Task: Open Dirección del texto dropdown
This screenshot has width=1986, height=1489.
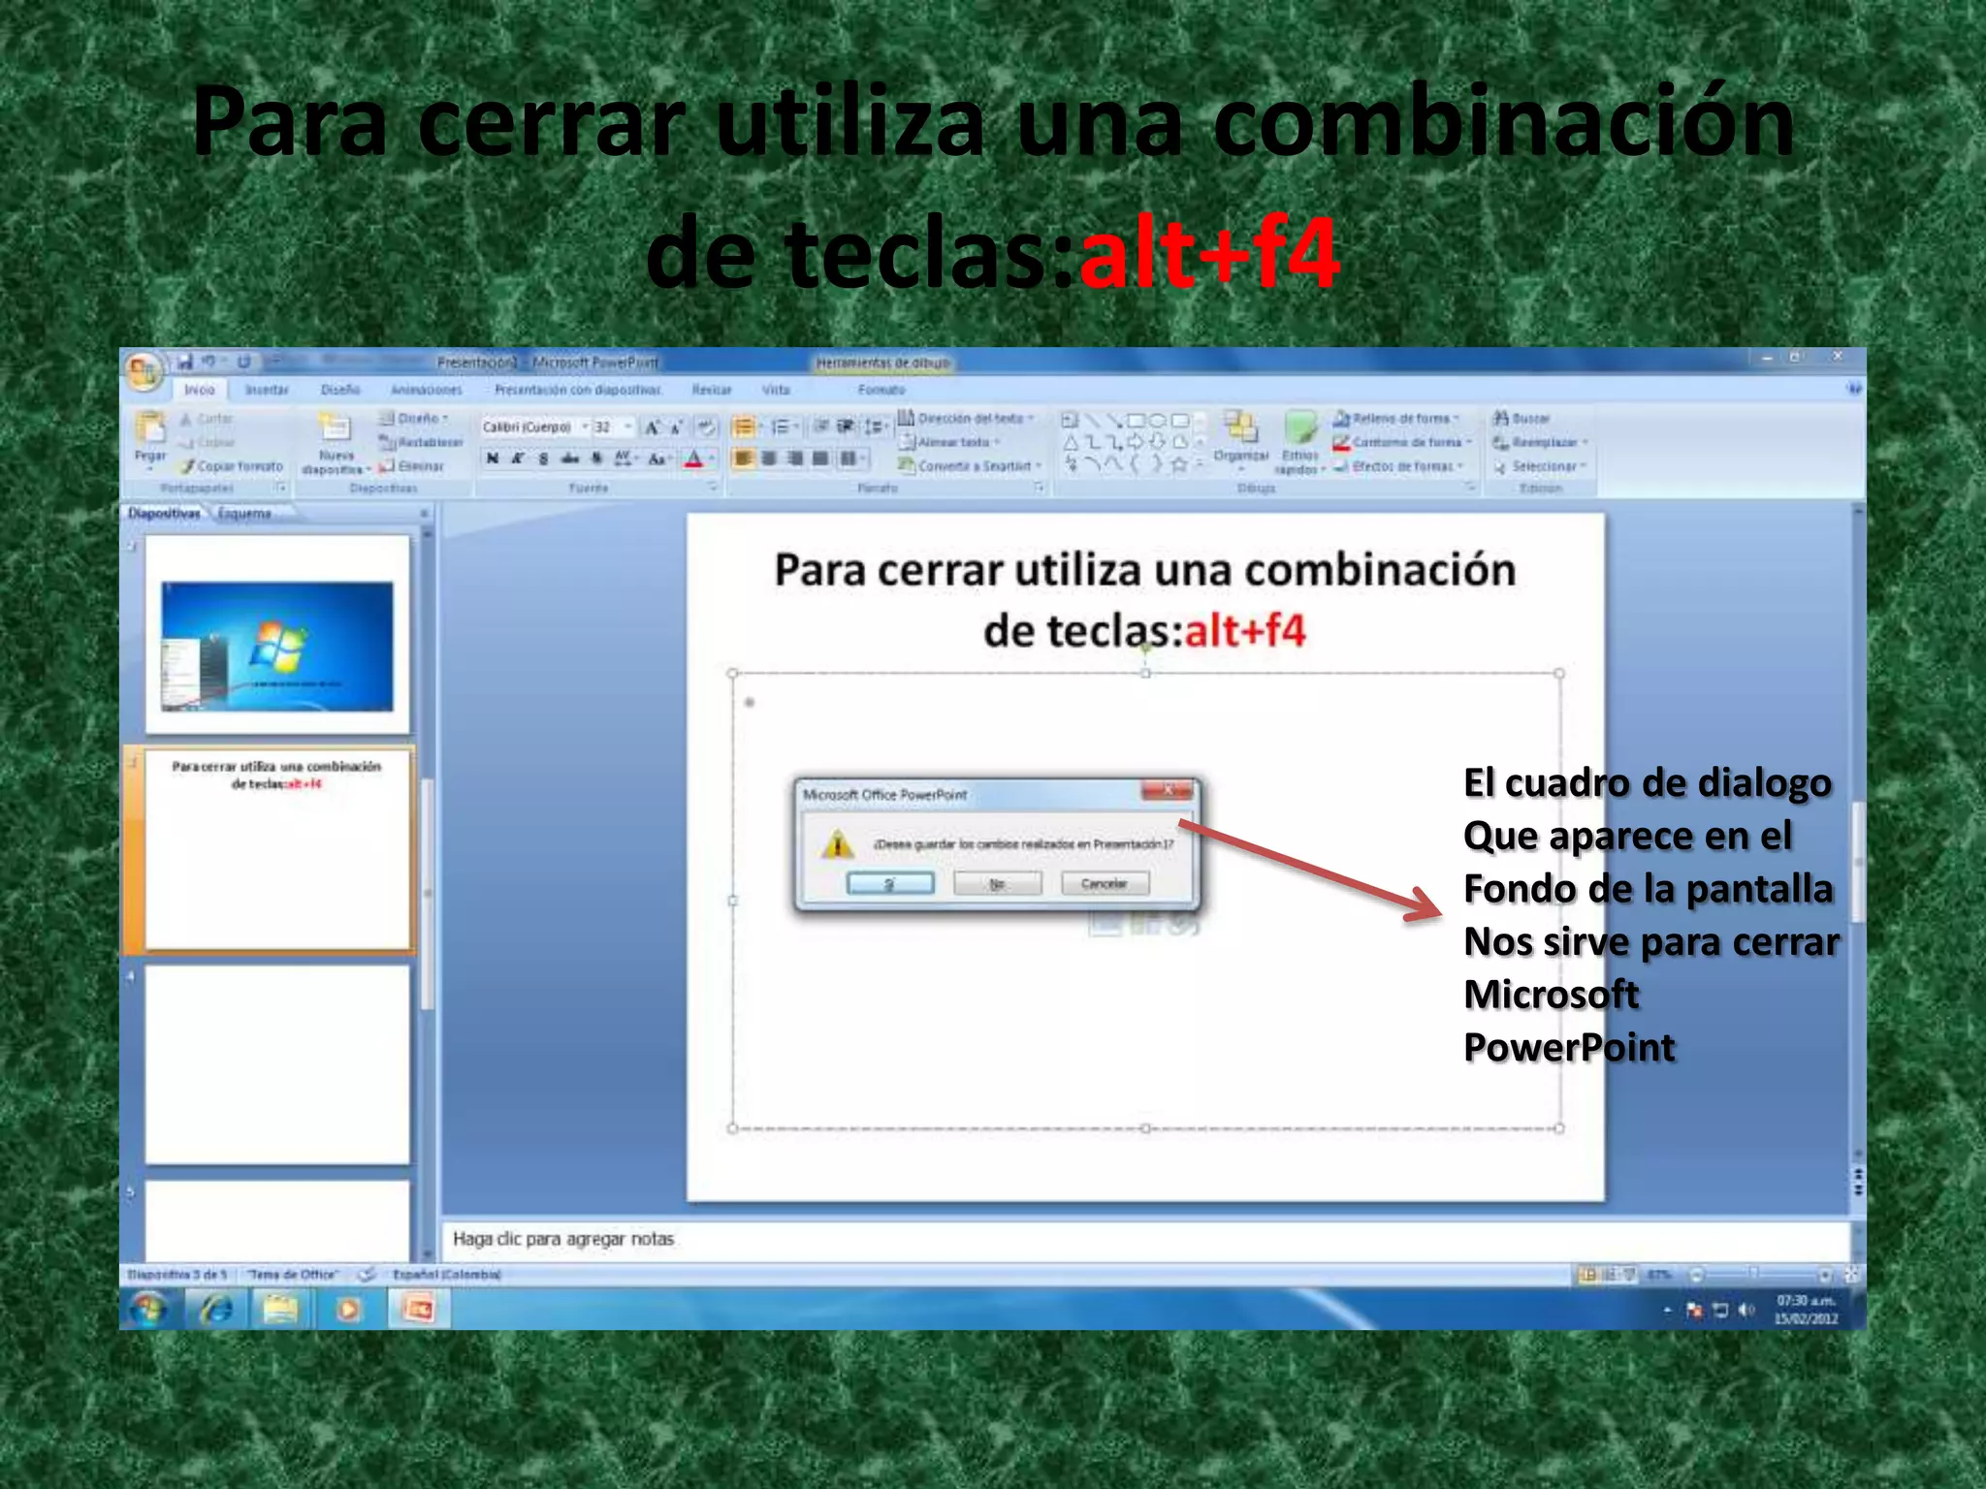Action: (966, 418)
